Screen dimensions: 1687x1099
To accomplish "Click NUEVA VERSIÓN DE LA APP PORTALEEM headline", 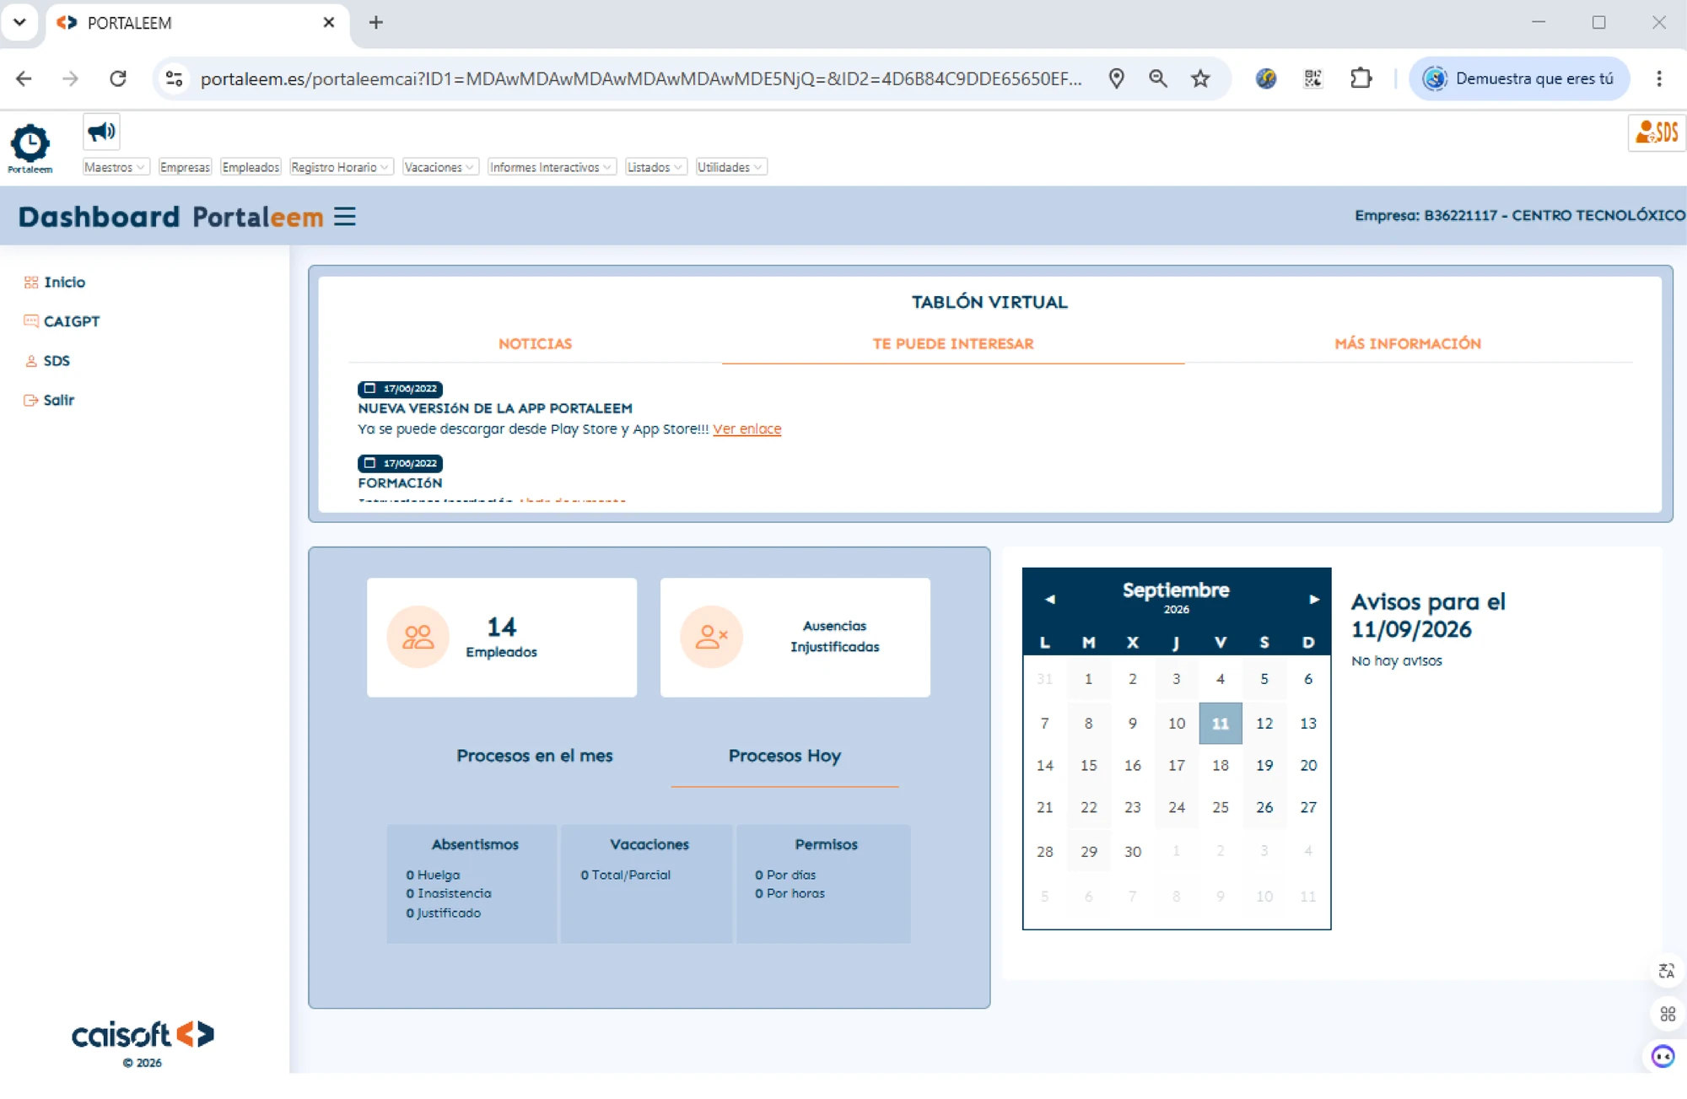I will click(495, 408).
